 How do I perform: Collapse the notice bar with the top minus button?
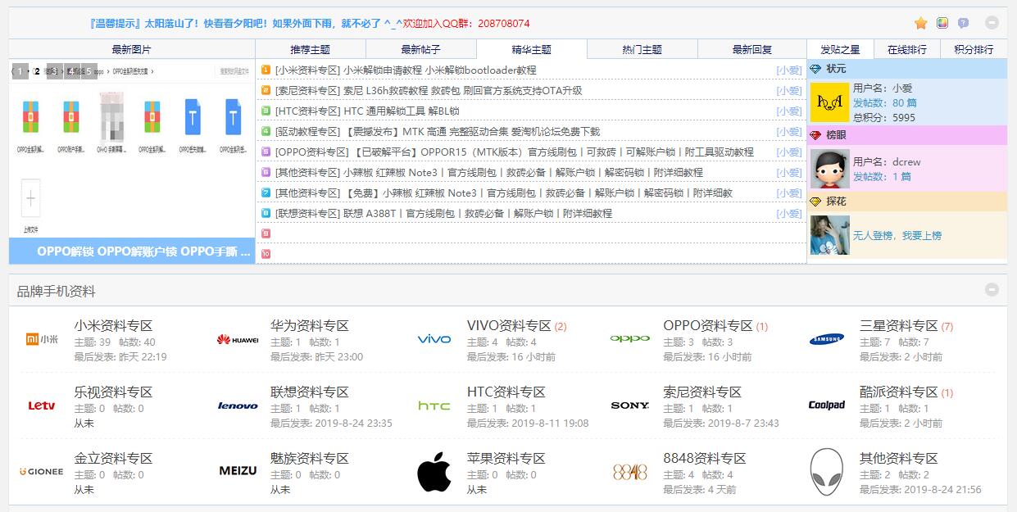[992, 23]
